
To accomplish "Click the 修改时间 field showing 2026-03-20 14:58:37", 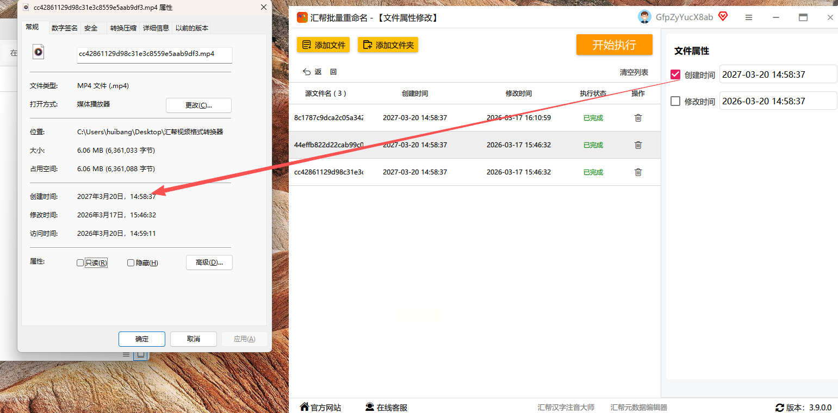I will (778, 101).
